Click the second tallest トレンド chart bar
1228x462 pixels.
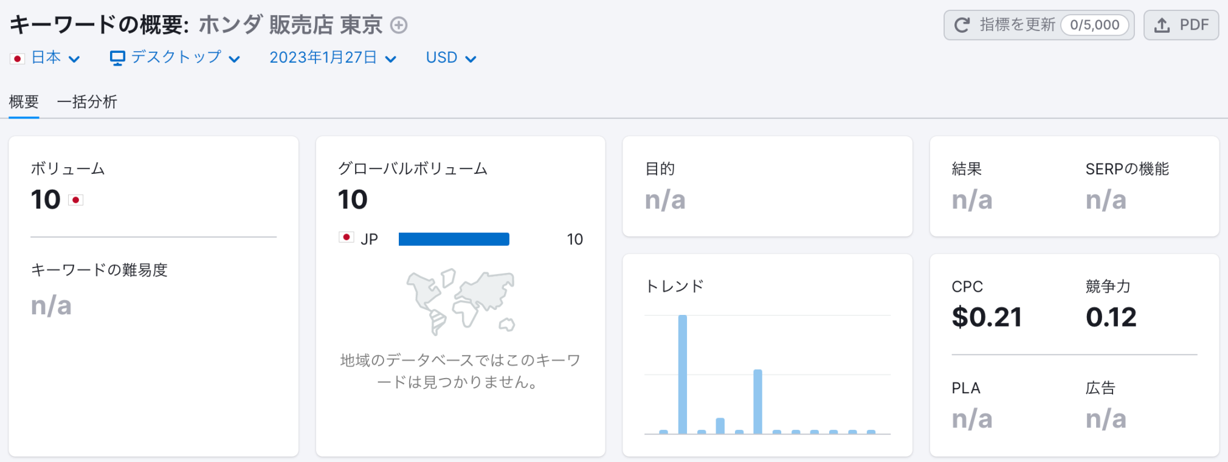(757, 401)
